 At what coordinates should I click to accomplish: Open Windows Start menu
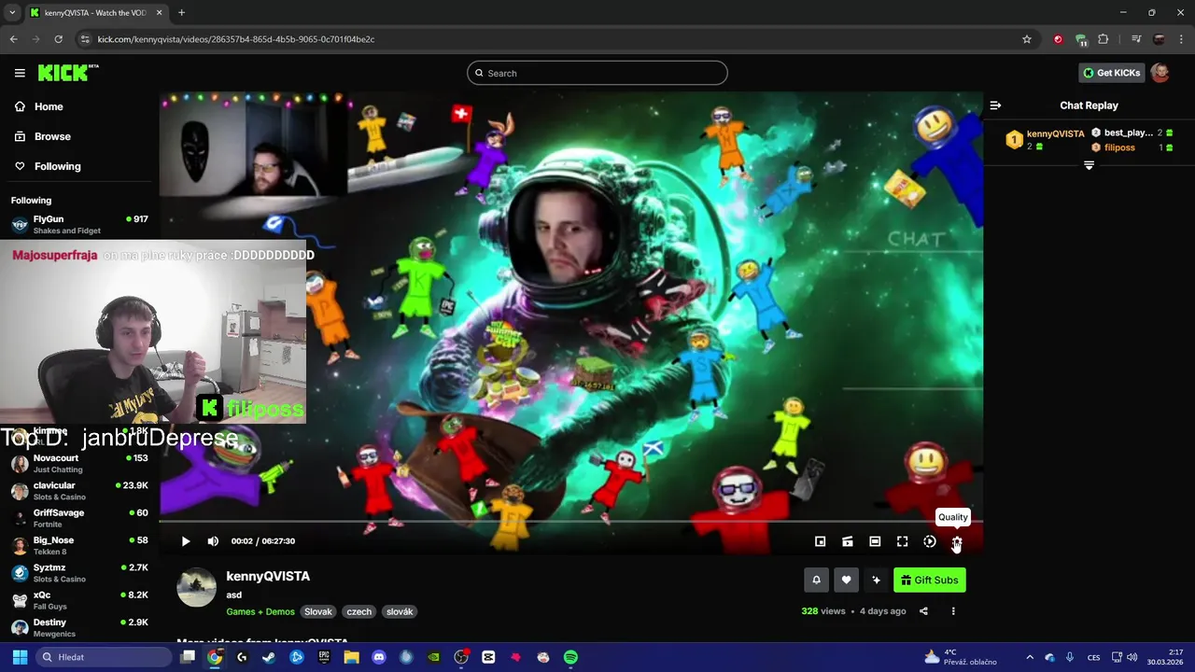[x=20, y=657]
